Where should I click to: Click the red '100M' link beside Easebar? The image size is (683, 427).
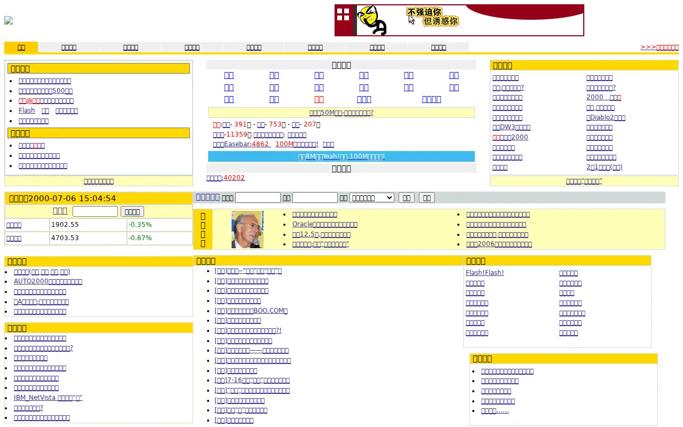(297, 144)
